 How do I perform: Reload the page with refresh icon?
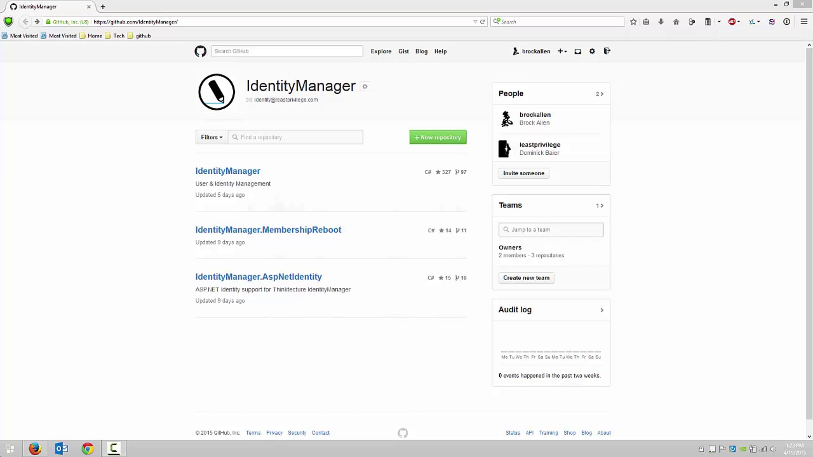click(x=482, y=22)
